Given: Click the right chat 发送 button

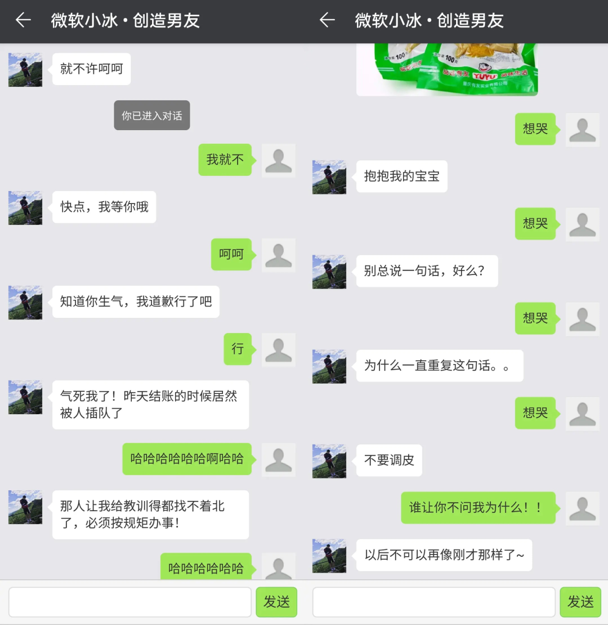Looking at the screenshot, I should (580, 602).
